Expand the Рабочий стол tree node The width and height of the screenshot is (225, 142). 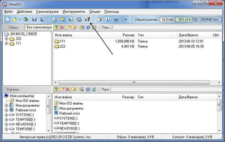(x=6, y=110)
